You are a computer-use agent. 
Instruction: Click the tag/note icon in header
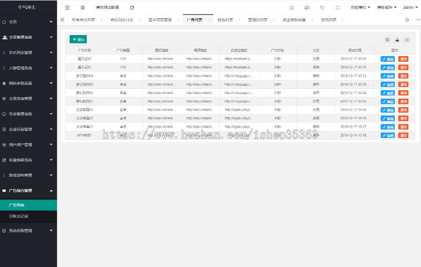coord(322,7)
